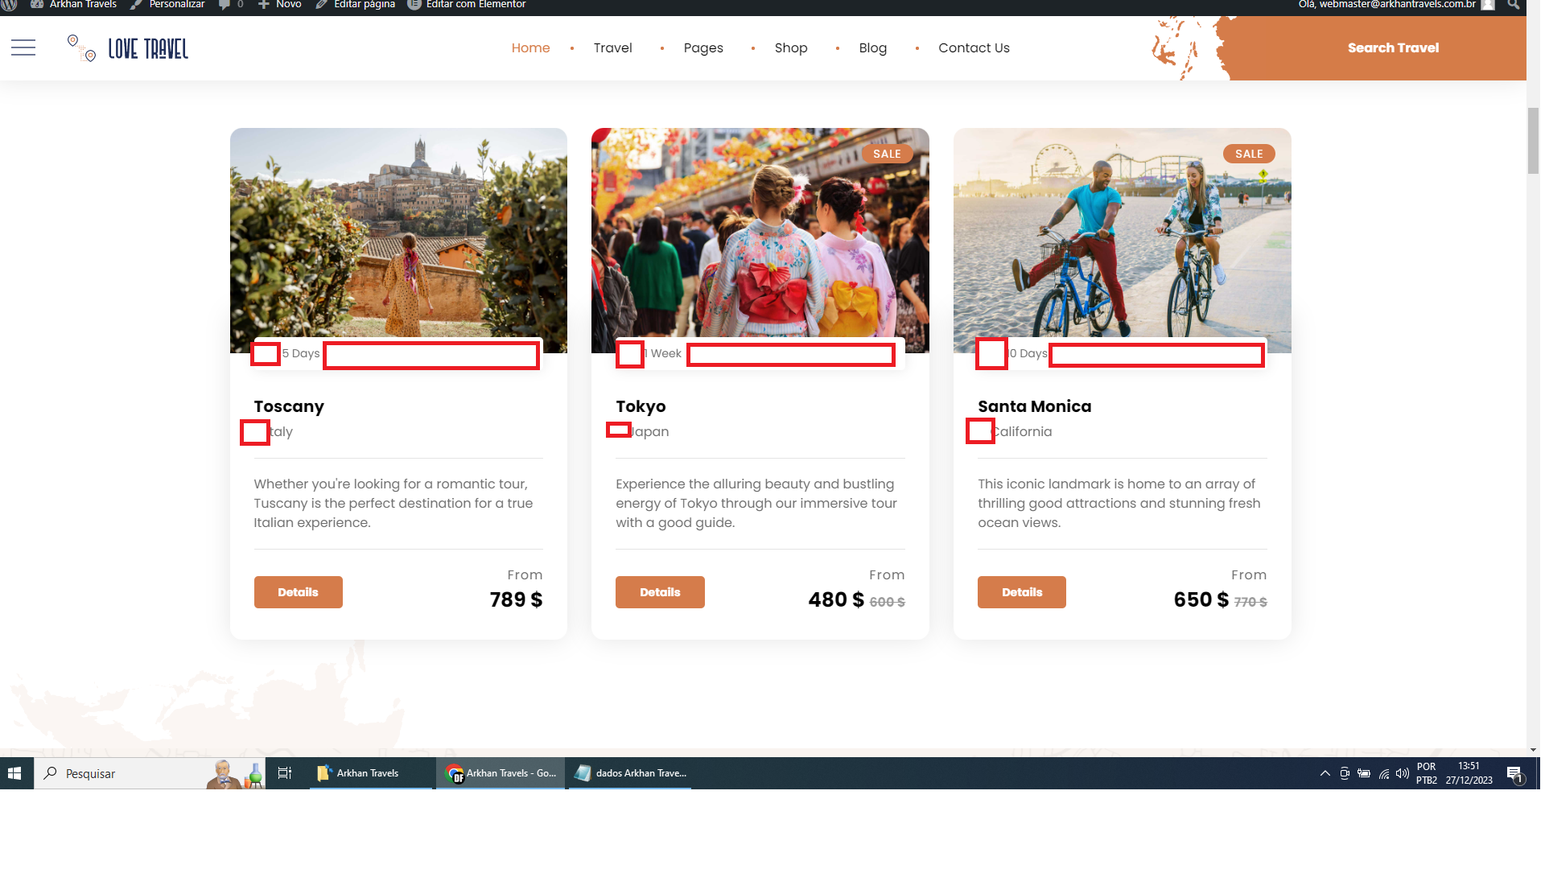This screenshot has width=1545, height=869.
Task: Click the Tokyo tour image
Action: tap(760, 240)
